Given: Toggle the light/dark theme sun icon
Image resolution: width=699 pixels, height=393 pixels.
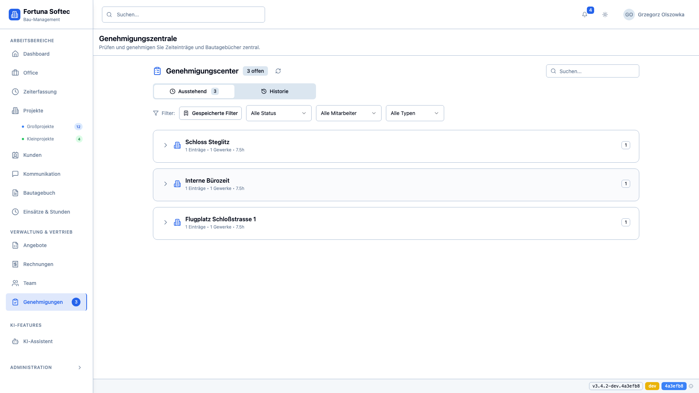Looking at the screenshot, I should (x=605, y=15).
